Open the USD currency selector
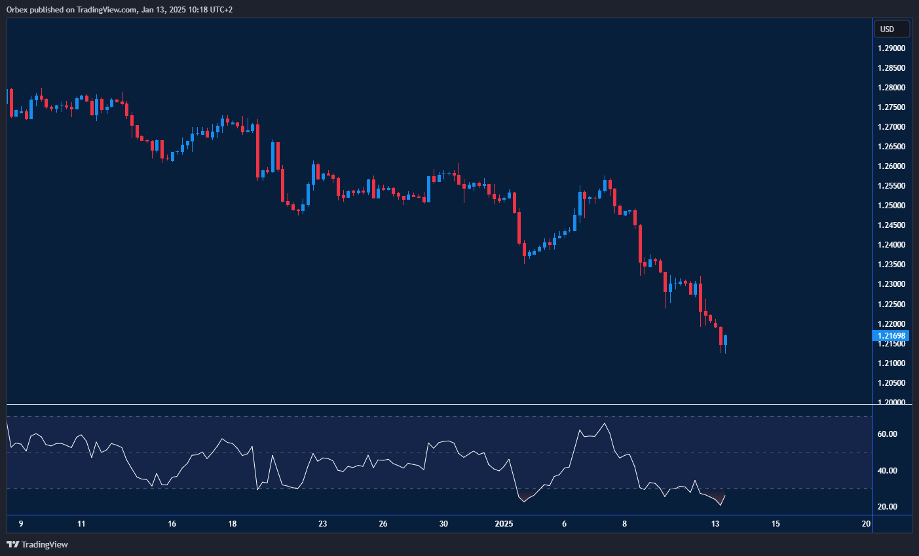 tap(891, 29)
